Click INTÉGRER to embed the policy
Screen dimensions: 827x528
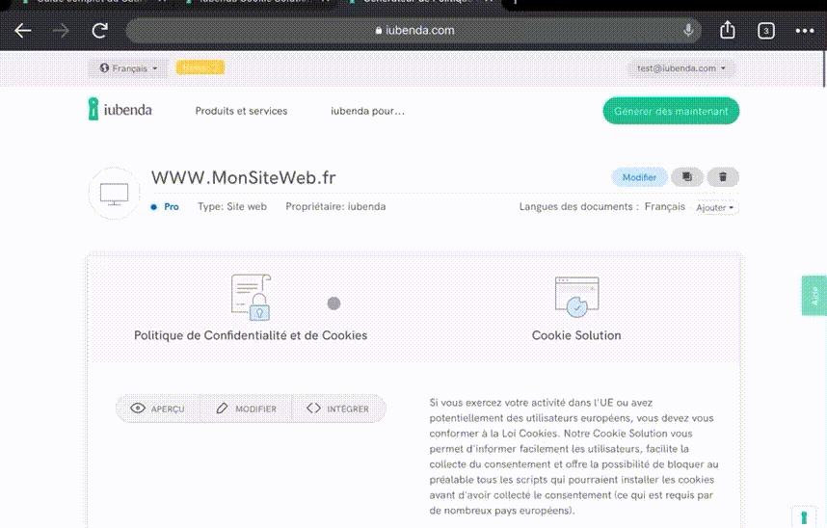tap(337, 409)
